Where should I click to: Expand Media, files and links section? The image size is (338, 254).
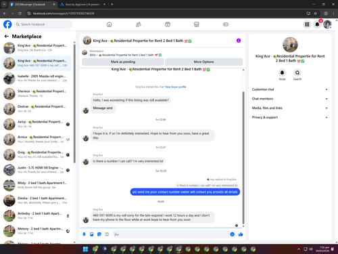pos(290,108)
